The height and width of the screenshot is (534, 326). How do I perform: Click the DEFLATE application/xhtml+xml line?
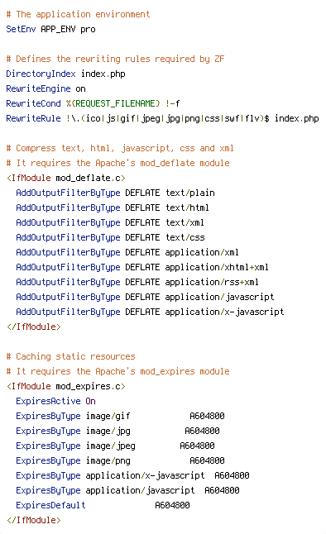[142, 267]
